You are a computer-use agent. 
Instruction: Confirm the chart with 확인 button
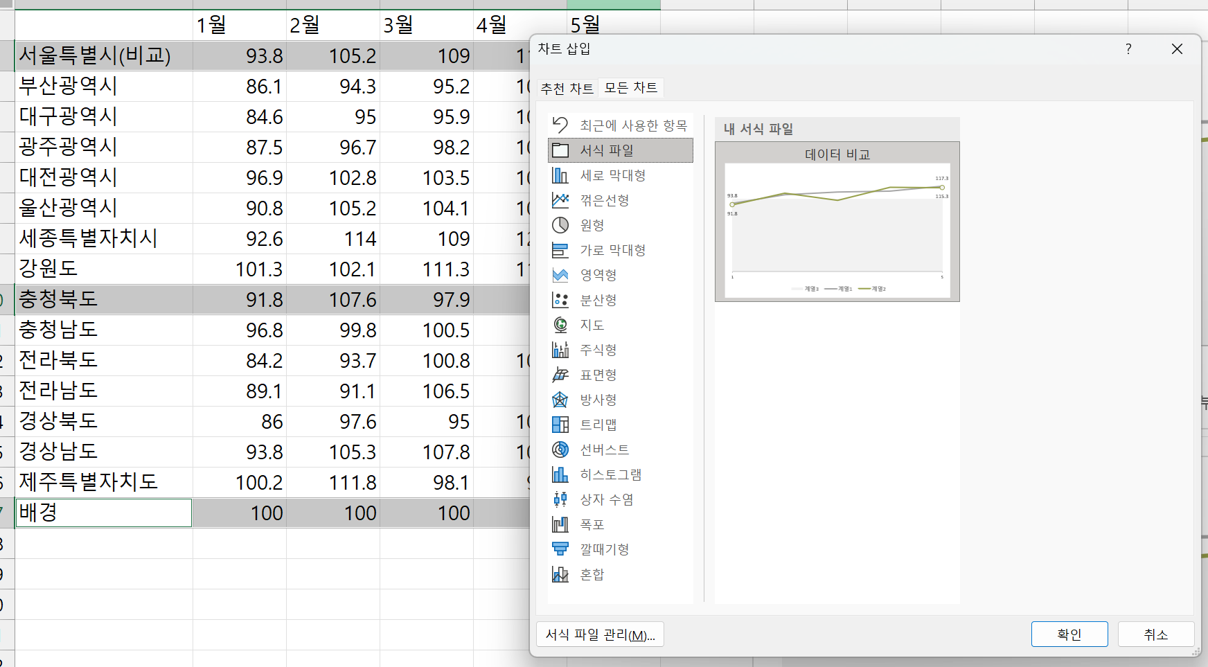point(1069,634)
